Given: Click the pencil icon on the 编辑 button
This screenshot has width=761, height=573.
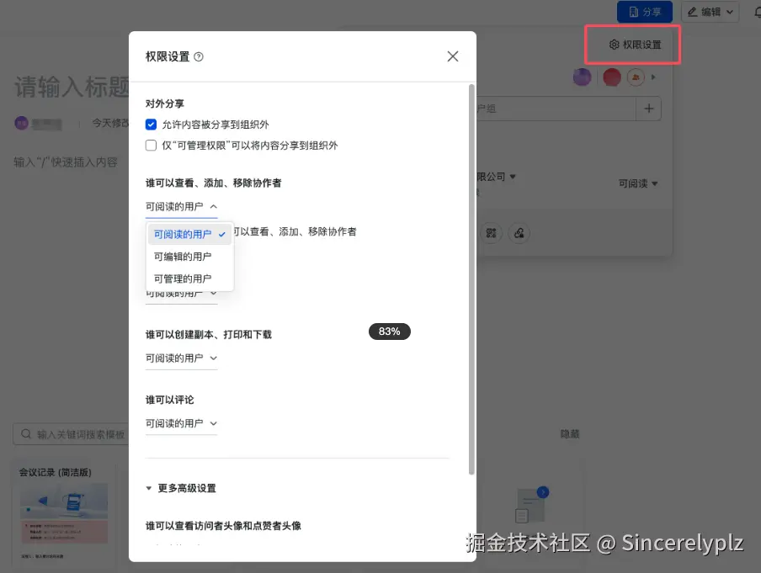Looking at the screenshot, I should (692, 11).
